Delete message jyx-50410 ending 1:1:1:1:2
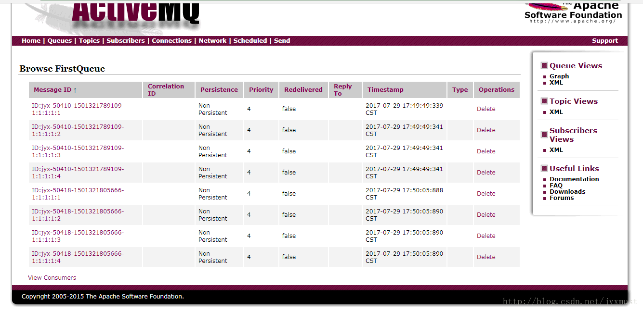 (486, 130)
